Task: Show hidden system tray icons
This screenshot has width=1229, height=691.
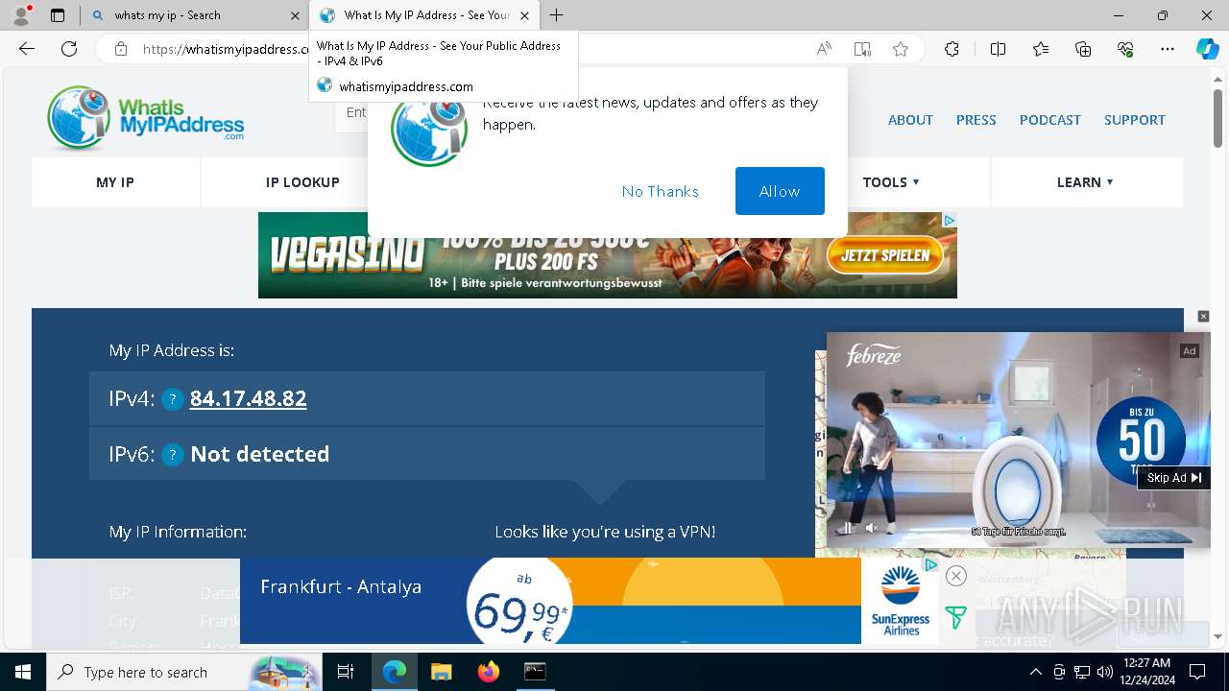Action: pyautogui.click(x=1035, y=672)
